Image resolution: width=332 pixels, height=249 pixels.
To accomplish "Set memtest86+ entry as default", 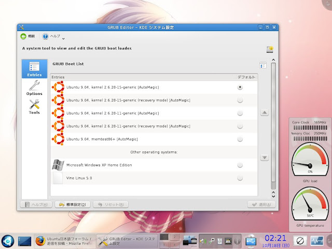I will tap(240, 139).
